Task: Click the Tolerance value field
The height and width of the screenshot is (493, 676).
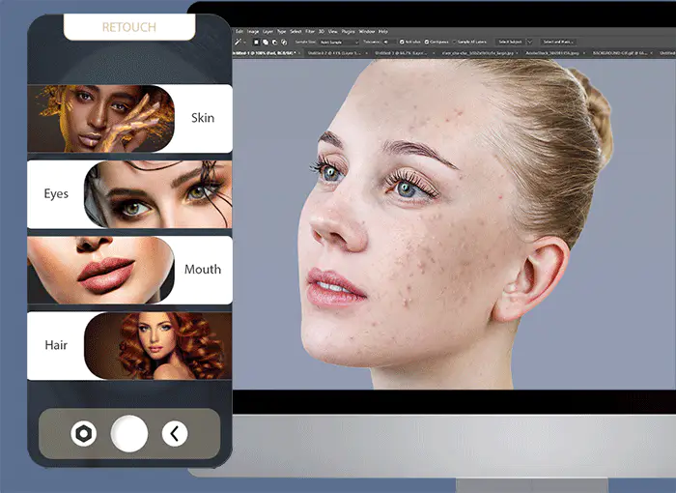Action: (389, 42)
